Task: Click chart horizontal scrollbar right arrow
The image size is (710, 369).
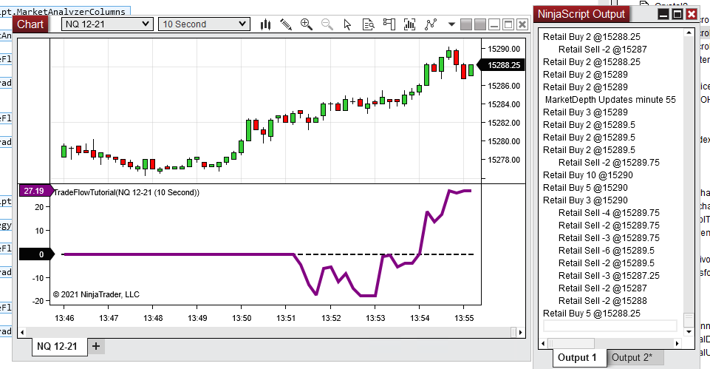Action: coord(521,332)
